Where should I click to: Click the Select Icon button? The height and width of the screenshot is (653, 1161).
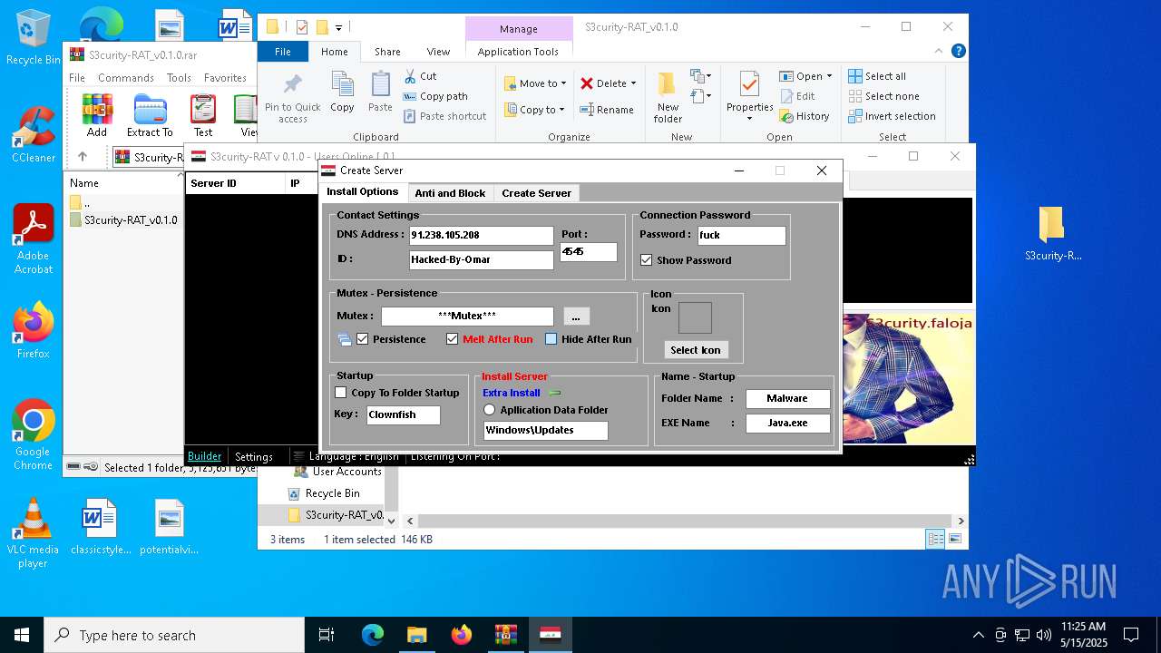pyautogui.click(x=696, y=350)
